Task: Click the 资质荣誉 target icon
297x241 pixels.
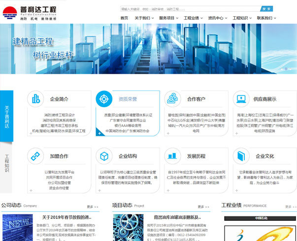Action: coord(104,99)
